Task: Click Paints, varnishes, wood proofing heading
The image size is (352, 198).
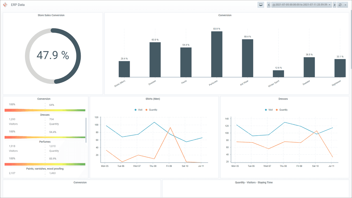Action: coord(45,169)
